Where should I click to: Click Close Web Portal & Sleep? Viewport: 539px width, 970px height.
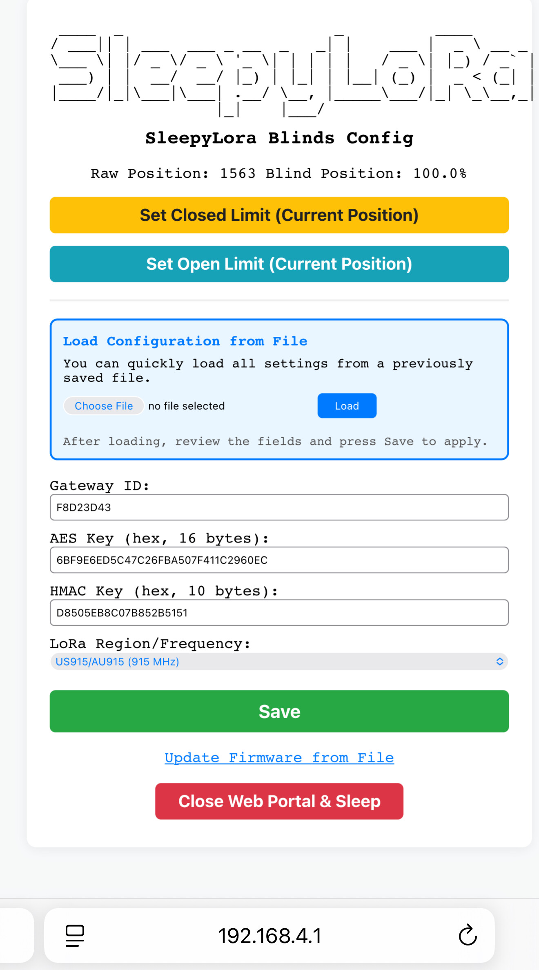[279, 801]
